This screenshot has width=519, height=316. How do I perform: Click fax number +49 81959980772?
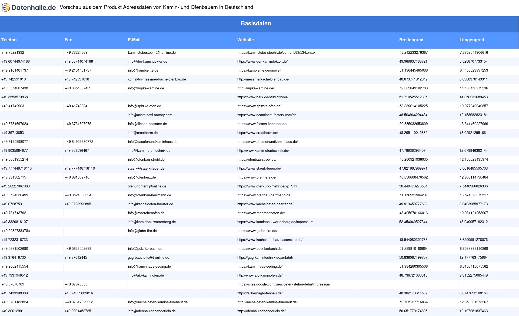[79, 142]
